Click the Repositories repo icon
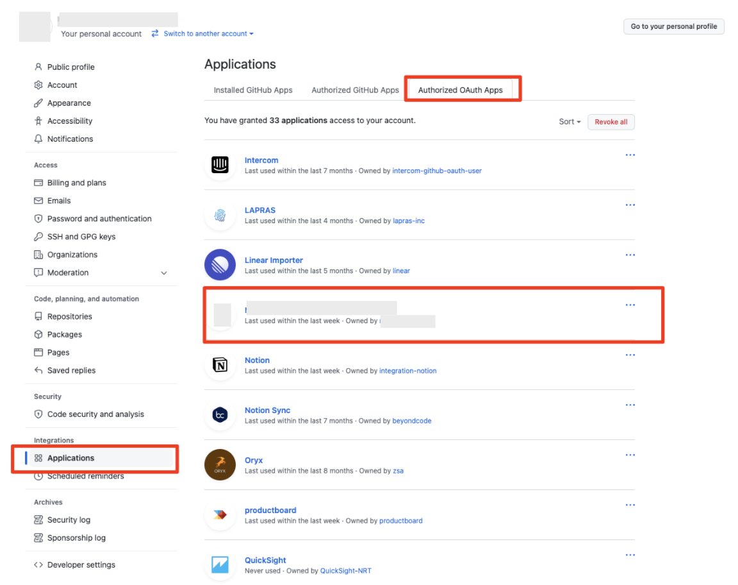Viewport: 738px width, 585px height. pyautogui.click(x=38, y=316)
